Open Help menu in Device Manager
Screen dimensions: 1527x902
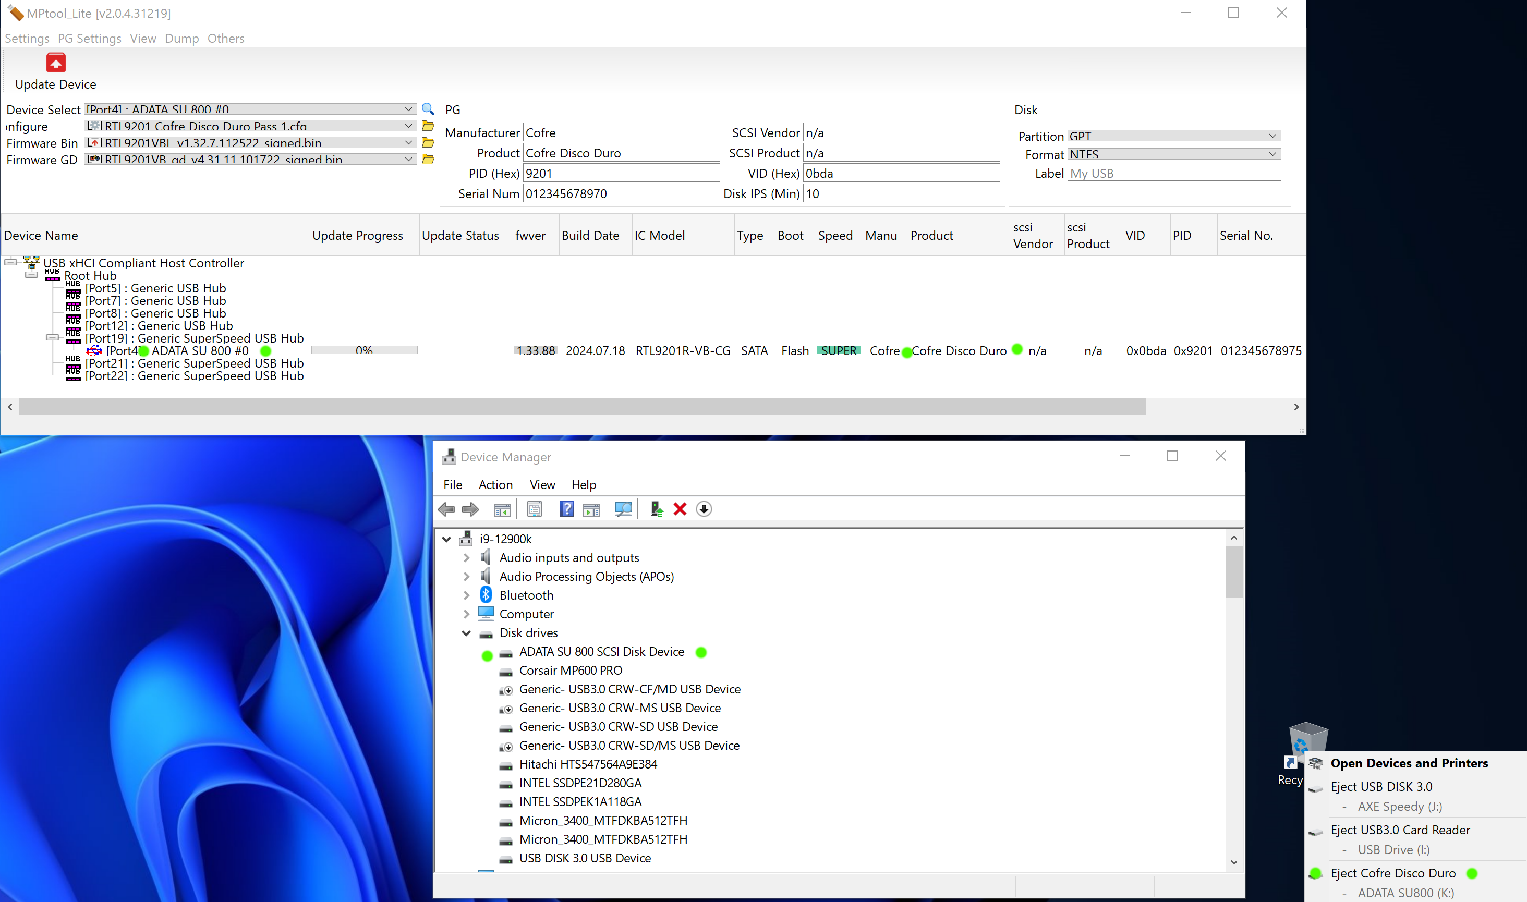(x=584, y=484)
